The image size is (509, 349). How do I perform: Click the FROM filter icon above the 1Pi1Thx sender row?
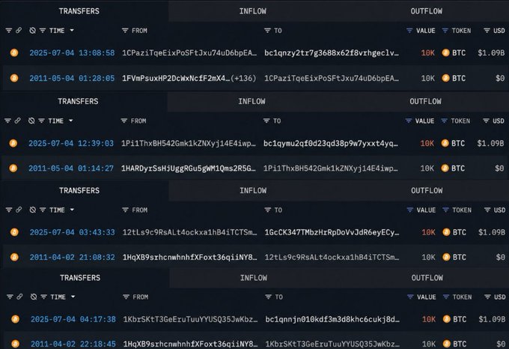click(124, 121)
